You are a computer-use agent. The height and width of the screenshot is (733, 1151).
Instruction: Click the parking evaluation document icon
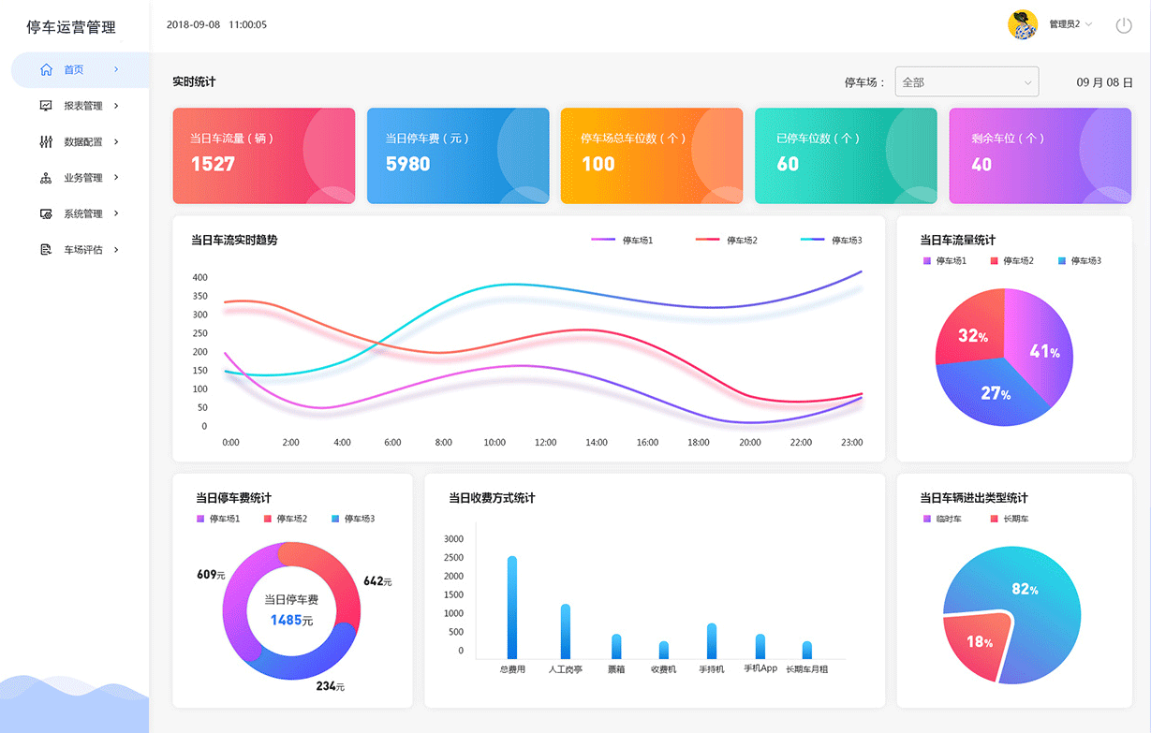coord(46,250)
